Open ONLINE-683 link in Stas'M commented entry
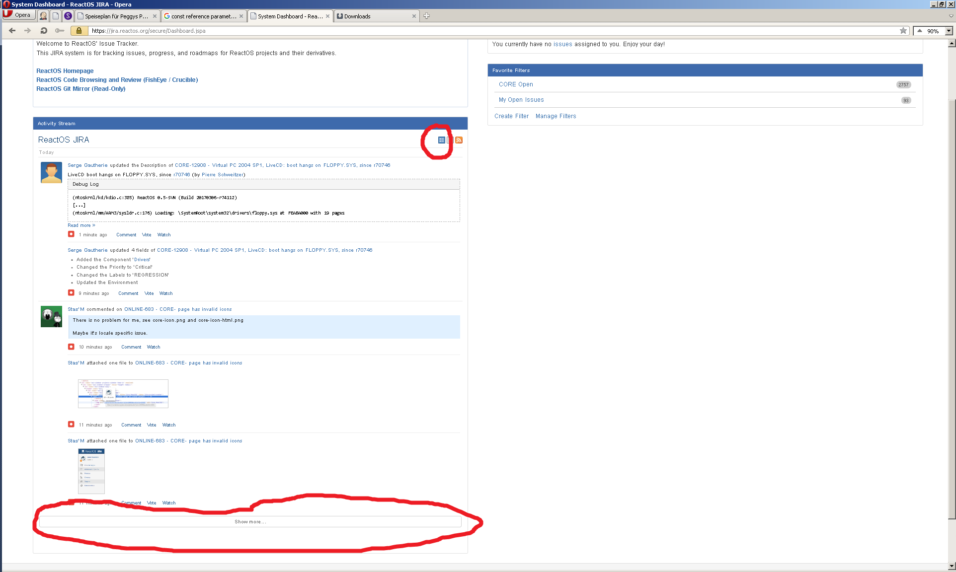 [178, 309]
